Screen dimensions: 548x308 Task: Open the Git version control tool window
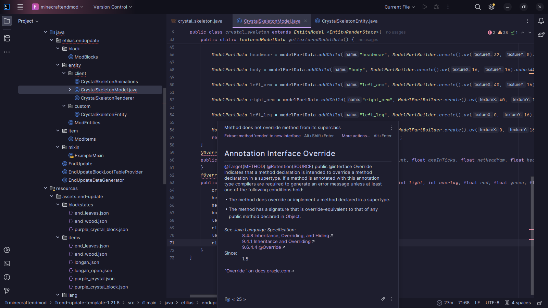click(7, 291)
